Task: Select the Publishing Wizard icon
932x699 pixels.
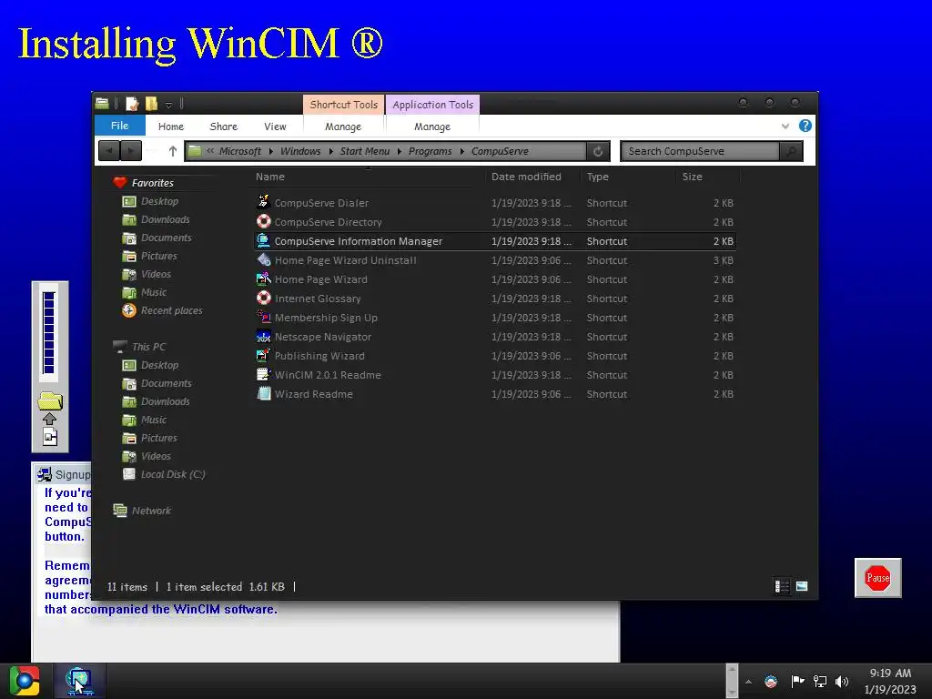Action: [263, 356]
